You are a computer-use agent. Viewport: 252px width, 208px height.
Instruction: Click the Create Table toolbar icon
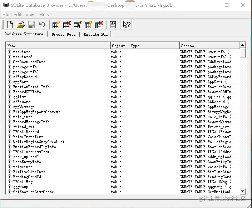click(x=56, y=25)
